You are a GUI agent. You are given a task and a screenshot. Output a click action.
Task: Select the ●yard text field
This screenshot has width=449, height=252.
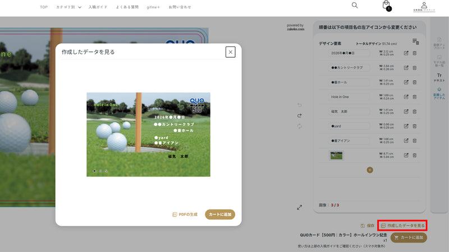[349, 126]
